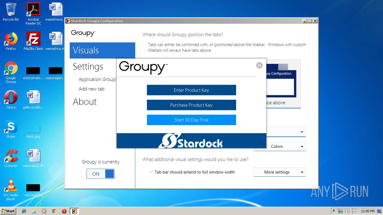Viewport: 383px width, 215px height.
Task: Launch Skype desktop shortcut
Action: click(11, 129)
